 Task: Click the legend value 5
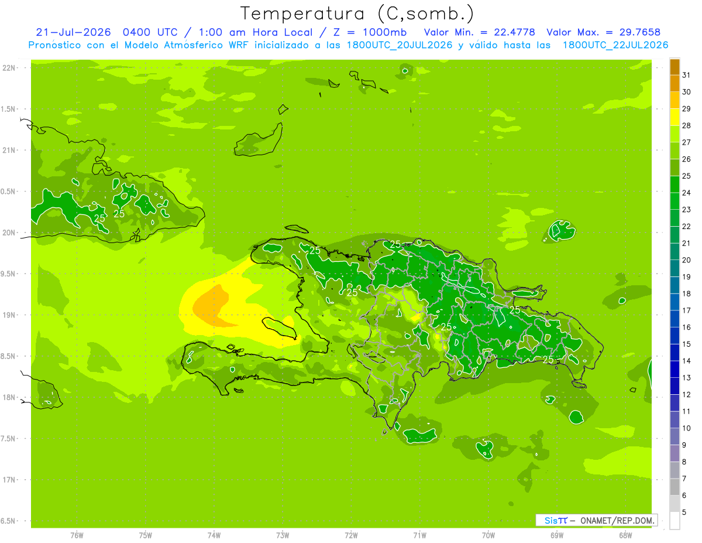tap(685, 513)
